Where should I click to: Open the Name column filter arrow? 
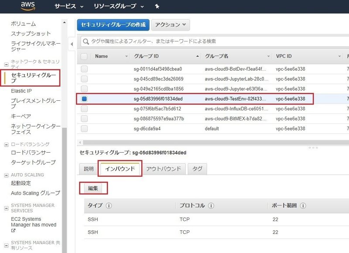click(127, 57)
